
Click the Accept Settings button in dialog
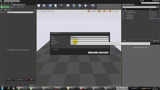(93, 53)
